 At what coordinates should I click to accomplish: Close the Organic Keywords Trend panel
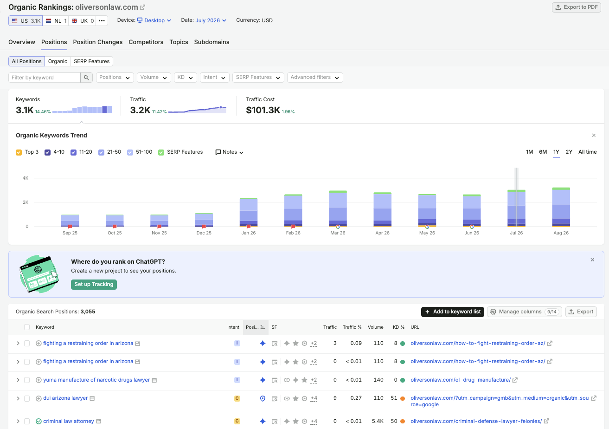(x=594, y=135)
